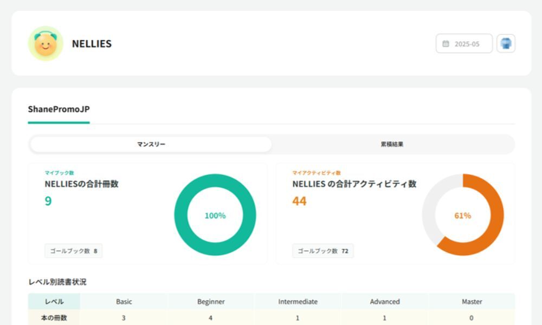This screenshot has height=325, width=542.
Task: Click the ゴールブック数 72 badge
Action: pos(322,251)
